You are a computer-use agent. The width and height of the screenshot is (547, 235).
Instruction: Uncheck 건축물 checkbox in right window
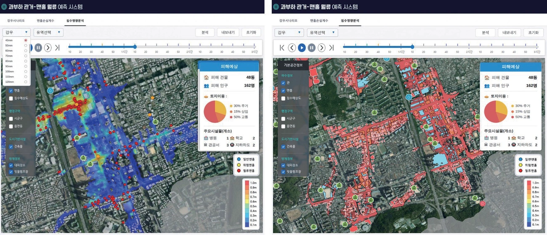[283, 146]
